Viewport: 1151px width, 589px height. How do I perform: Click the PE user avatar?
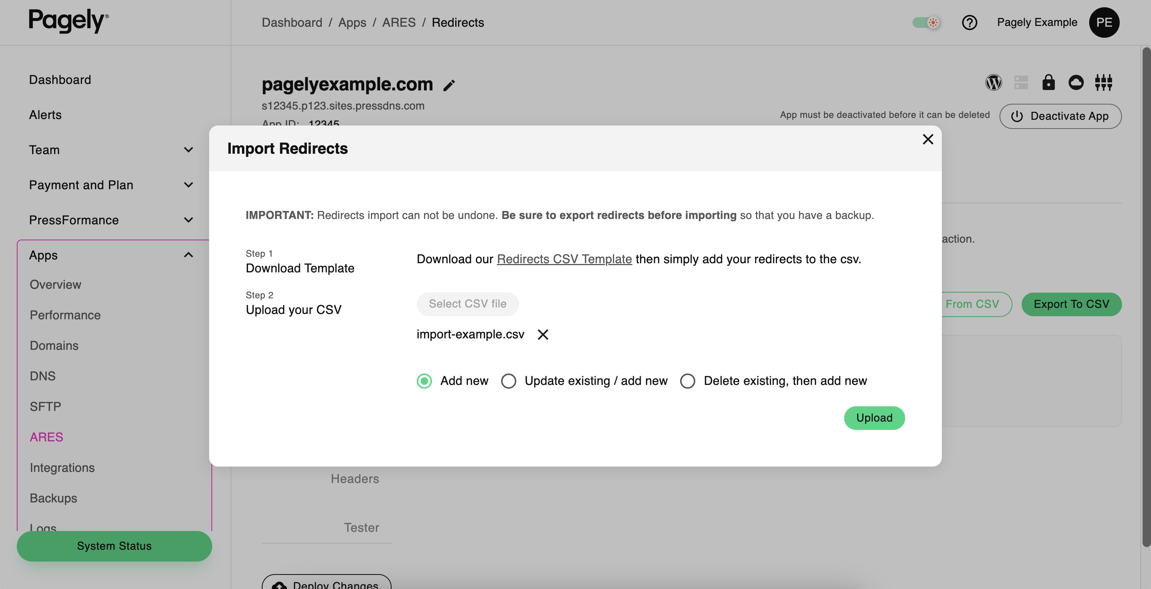pos(1104,23)
